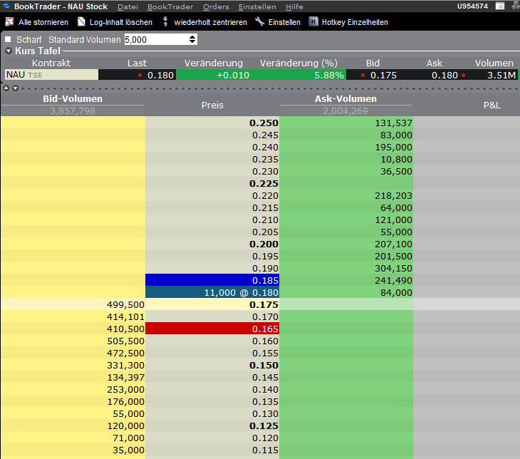Click ask volume 207,100 at 0.200
Image resolution: width=520 pixels, height=459 pixels.
(393, 244)
